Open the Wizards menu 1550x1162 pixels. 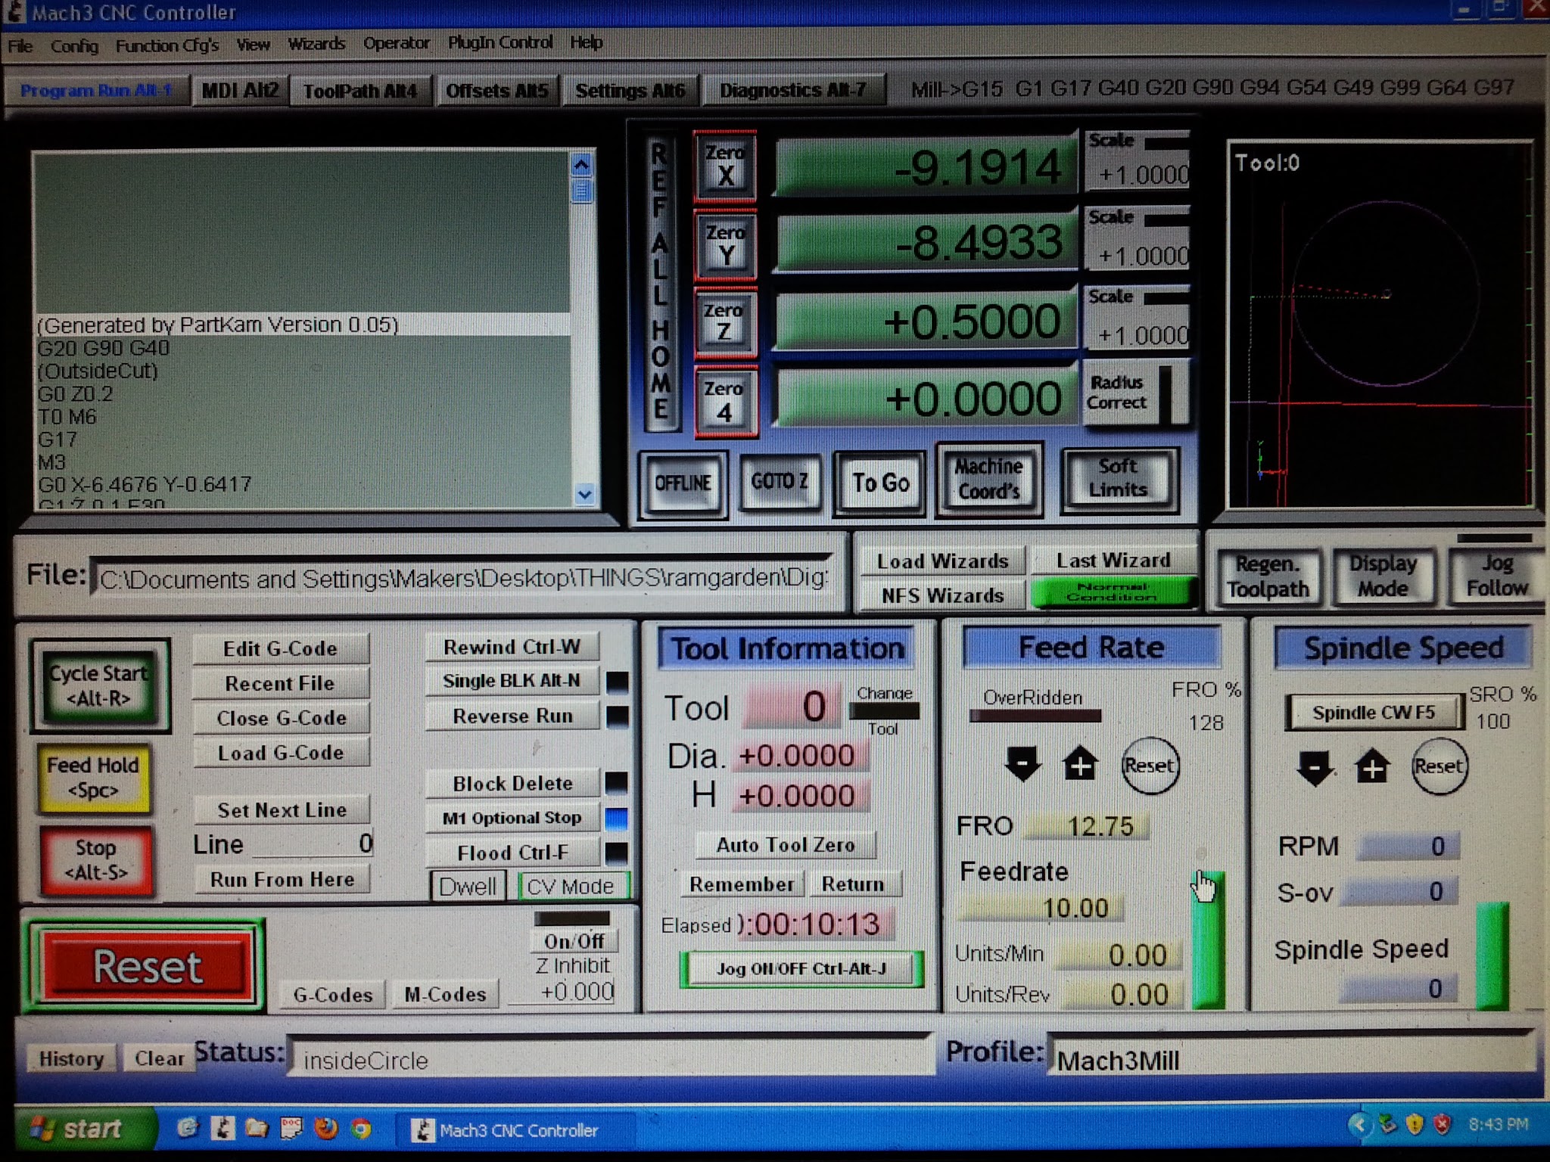coord(316,44)
